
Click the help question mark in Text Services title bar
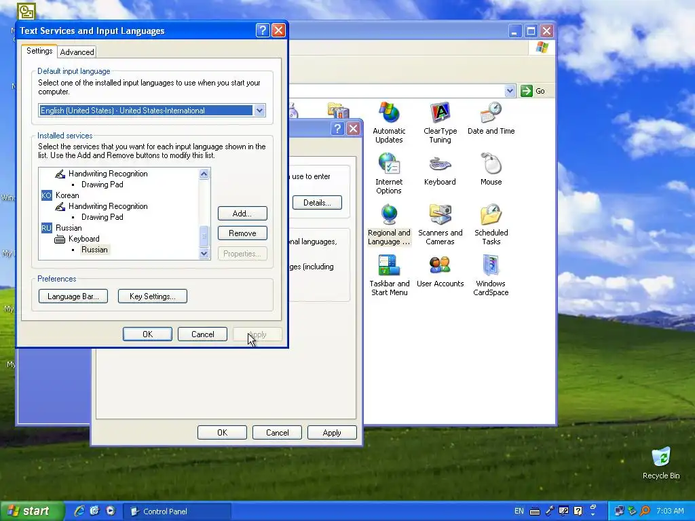coord(263,30)
